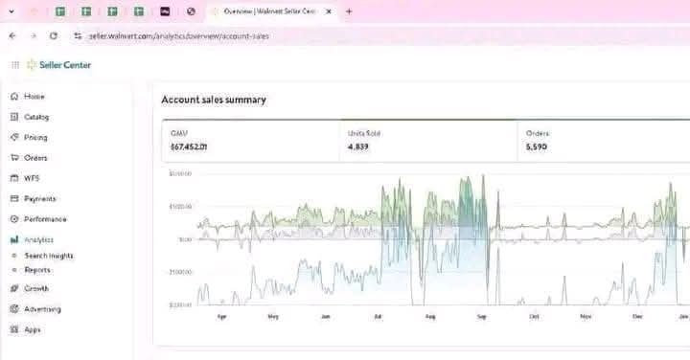This screenshot has height=360, width=690.
Task: Select the Pricing tag icon
Action: pyautogui.click(x=14, y=137)
